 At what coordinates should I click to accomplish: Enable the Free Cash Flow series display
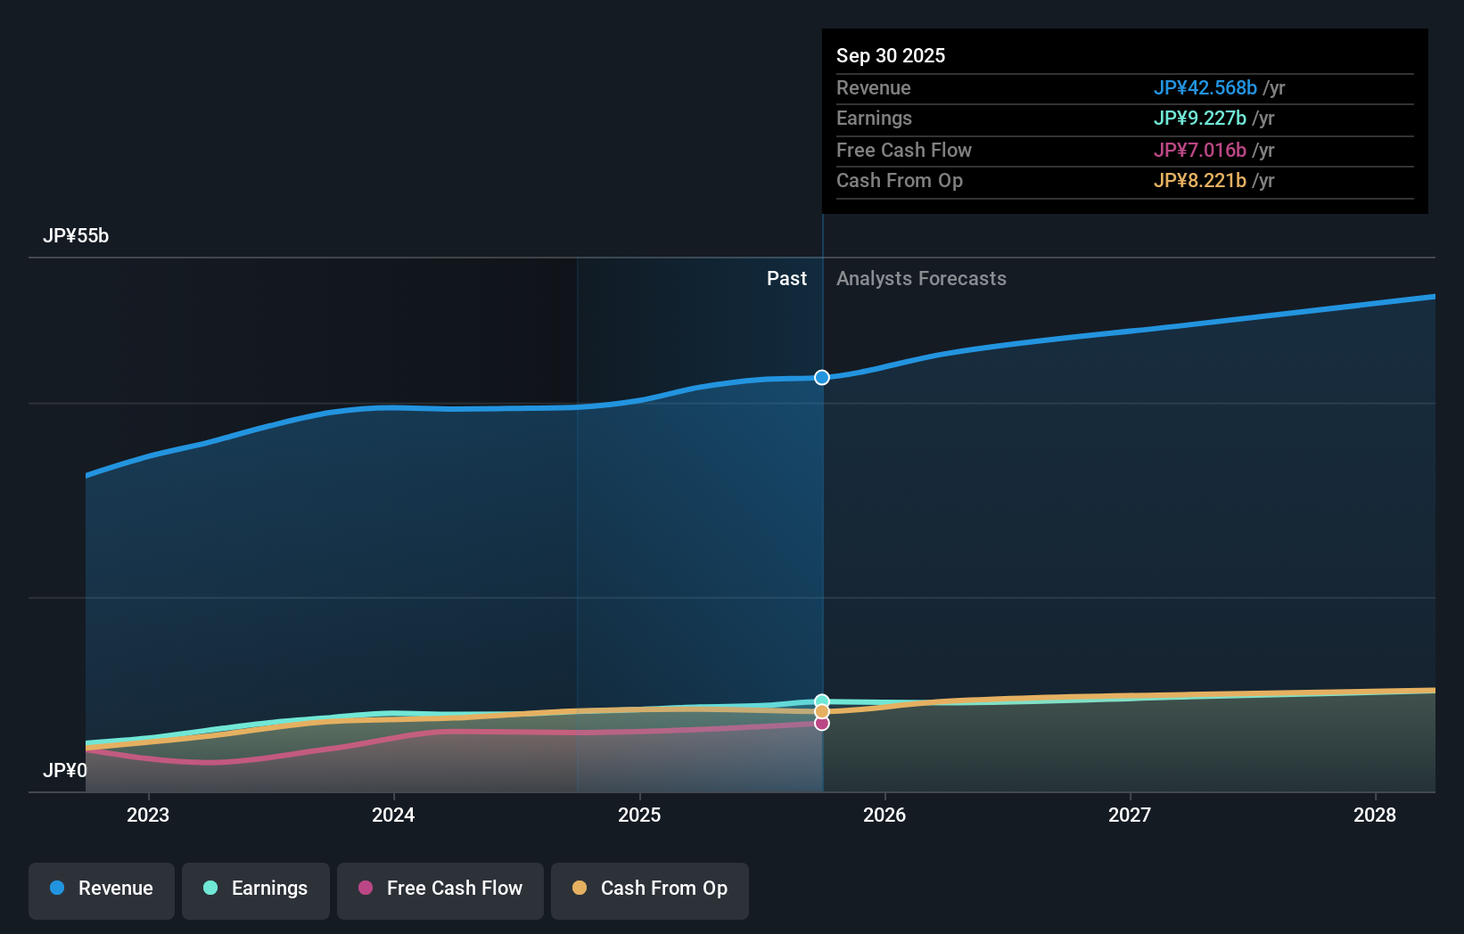[x=440, y=889]
